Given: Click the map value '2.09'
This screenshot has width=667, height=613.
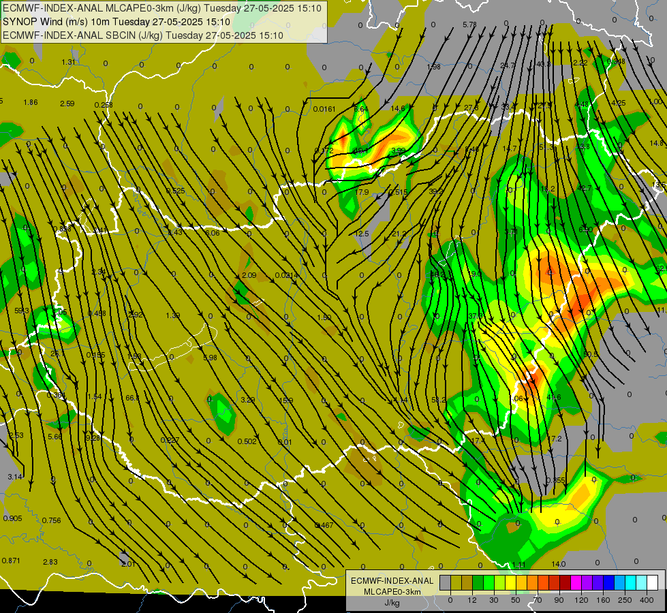Looking at the screenshot, I should 249,275.
